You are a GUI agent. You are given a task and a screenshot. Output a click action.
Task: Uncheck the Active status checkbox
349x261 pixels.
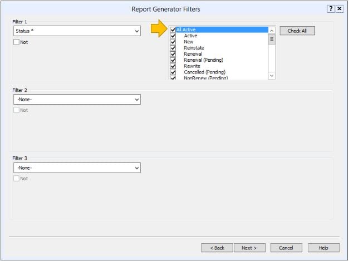pyautogui.click(x=173, y=36)
